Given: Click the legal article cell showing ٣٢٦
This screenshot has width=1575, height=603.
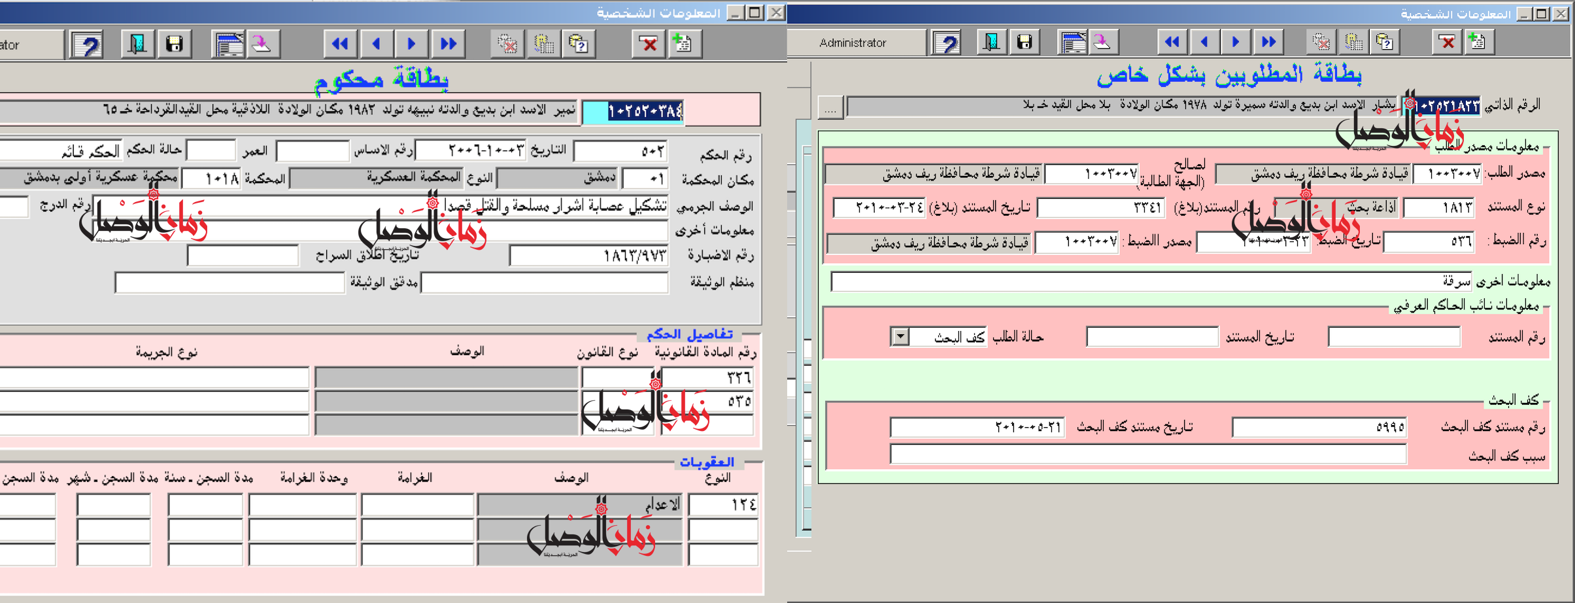Looking at the screenshot, I should pyautogui.click(x=707, y=377).
